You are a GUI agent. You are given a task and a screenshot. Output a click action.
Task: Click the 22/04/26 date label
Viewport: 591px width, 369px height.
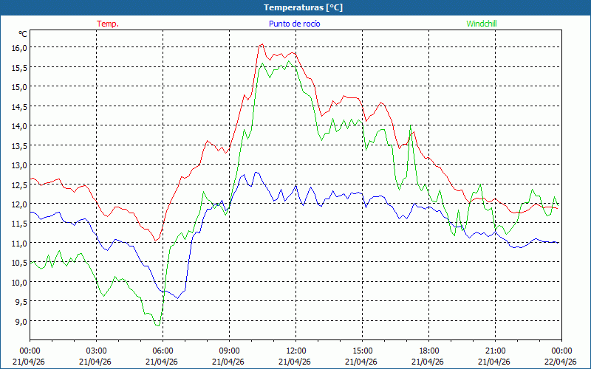(x=561, y=362)
